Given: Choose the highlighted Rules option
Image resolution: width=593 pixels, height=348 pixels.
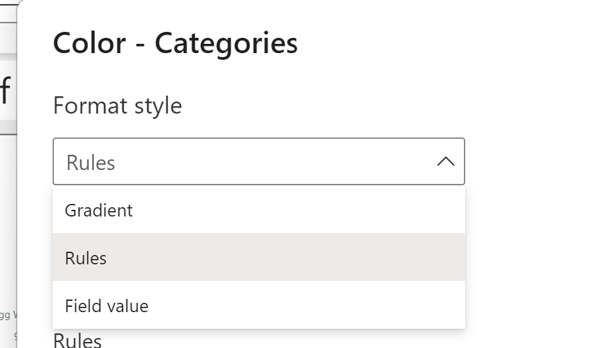Looking at the screenshot, I should click(x=258, y=258).
